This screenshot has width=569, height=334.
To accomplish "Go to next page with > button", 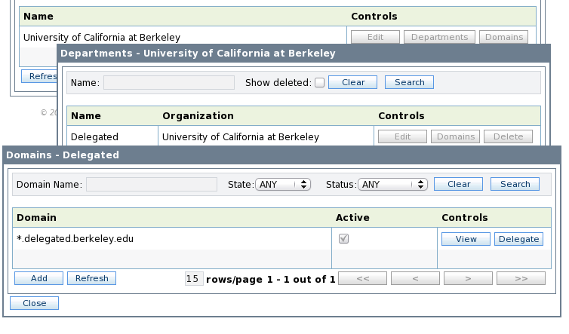I will pos(468,278).
